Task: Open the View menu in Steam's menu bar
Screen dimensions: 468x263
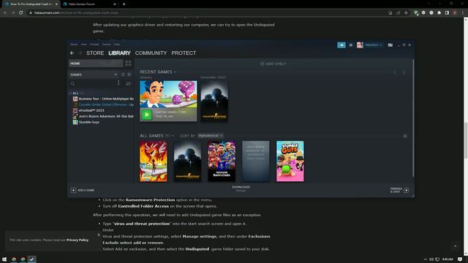Action: [x=83, y=45]
